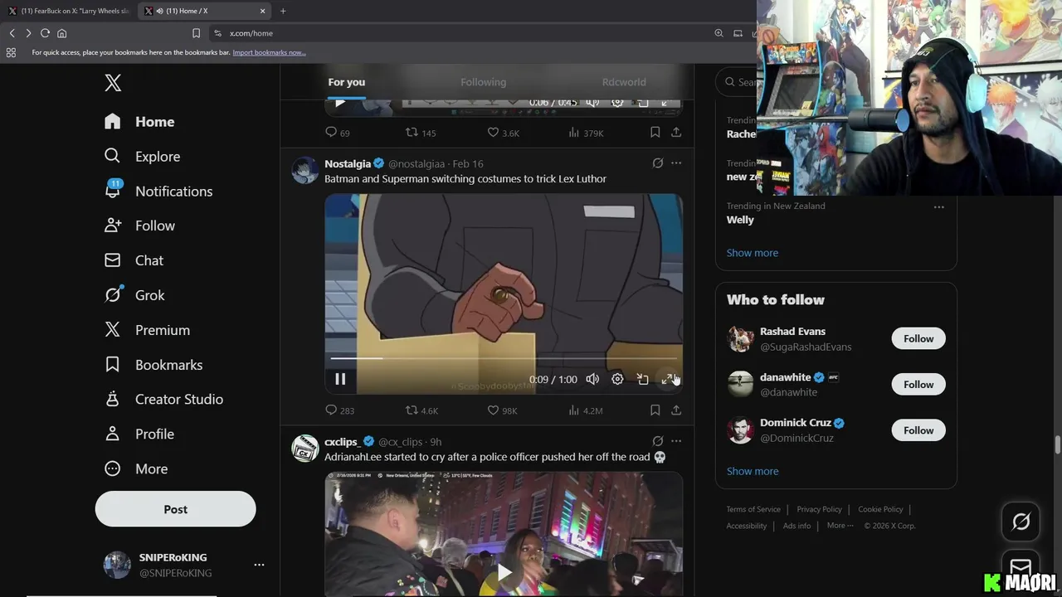1062x597 pixels.
Task: Expand the More menu in the sidebar
Action: point(135,468)
